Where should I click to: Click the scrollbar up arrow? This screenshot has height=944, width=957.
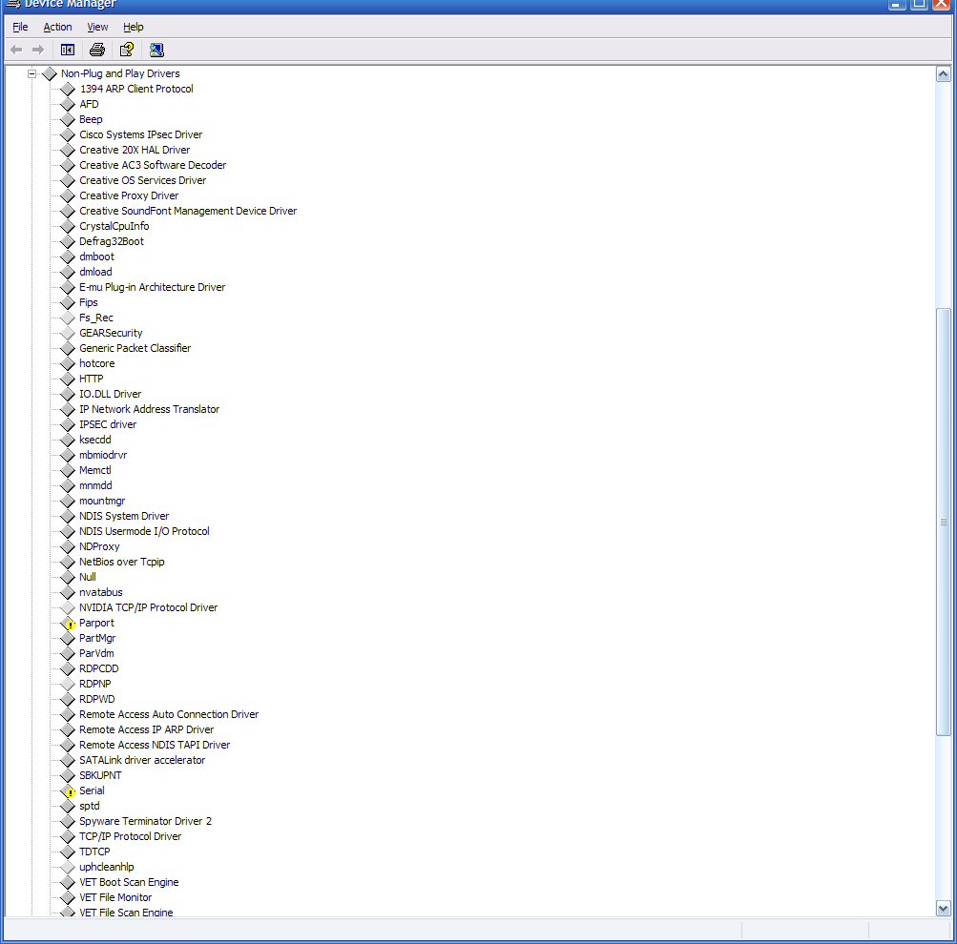click(x=943, y=74)
